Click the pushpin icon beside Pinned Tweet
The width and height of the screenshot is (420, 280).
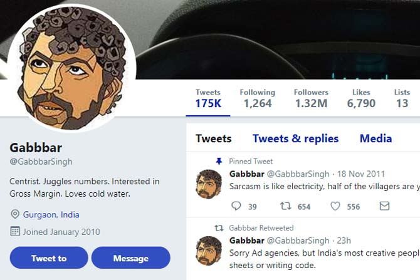click(x=219, y=161)
